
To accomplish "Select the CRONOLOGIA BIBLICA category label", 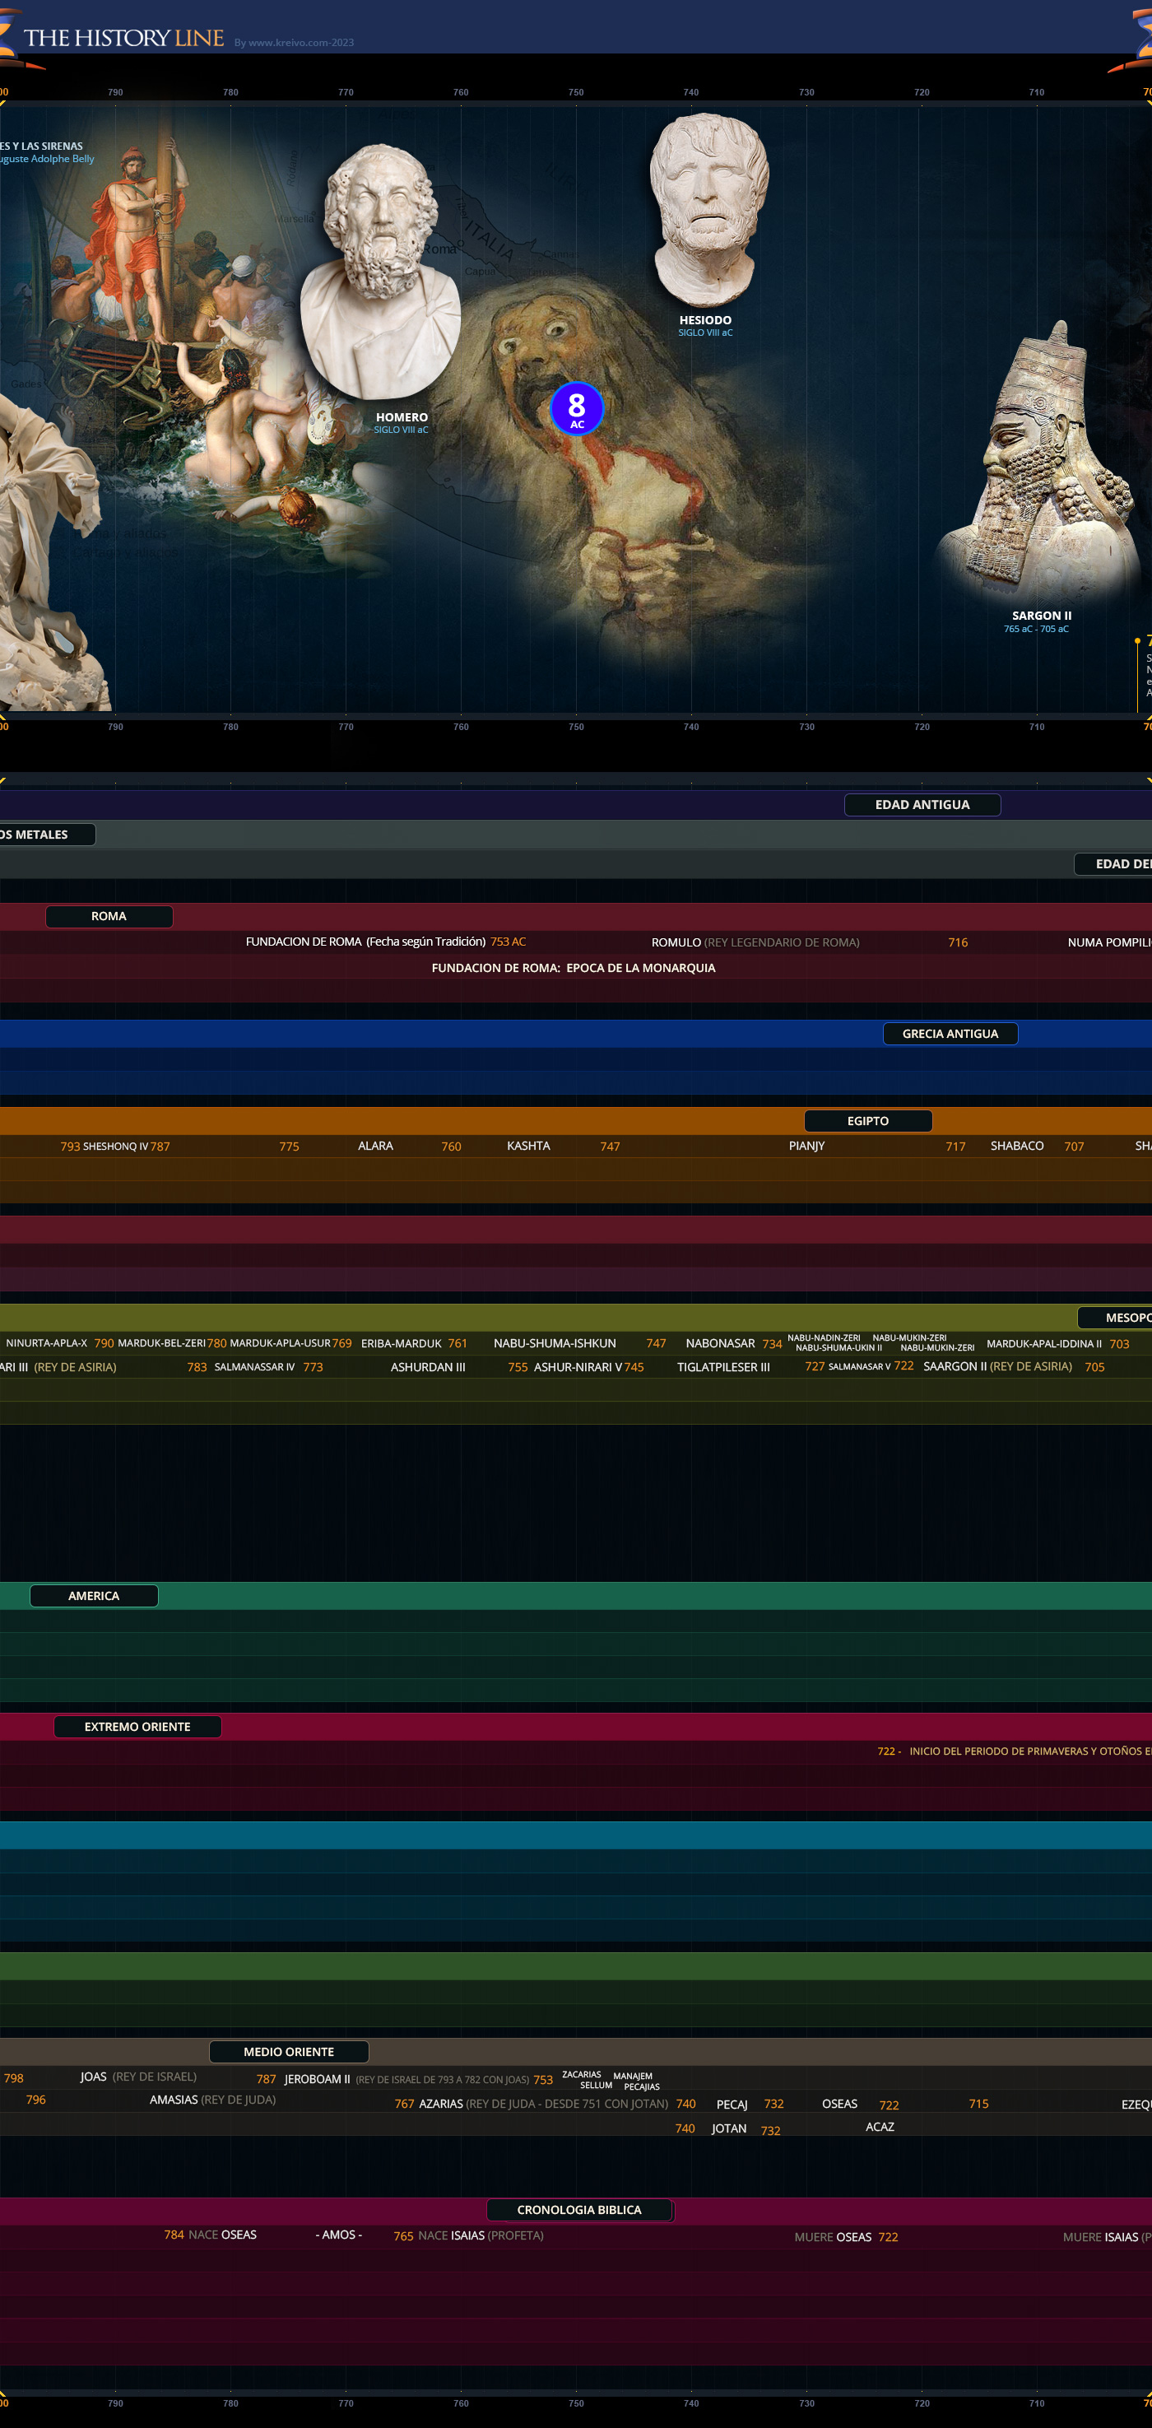I will tap(579, 2209).
